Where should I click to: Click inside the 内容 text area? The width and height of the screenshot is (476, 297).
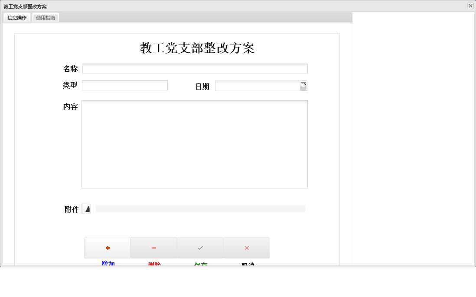(194, 144)
